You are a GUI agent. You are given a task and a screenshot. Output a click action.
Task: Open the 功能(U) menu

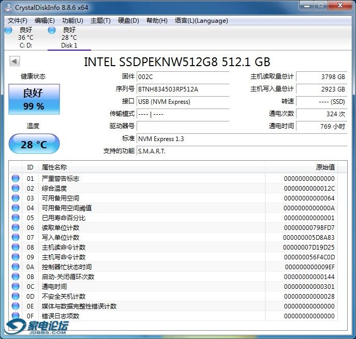72,21
